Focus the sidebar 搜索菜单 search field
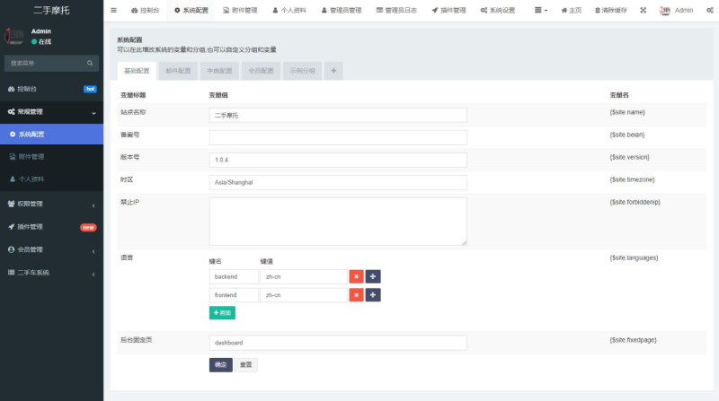This screenshot has width=719, height=401. 45,63
